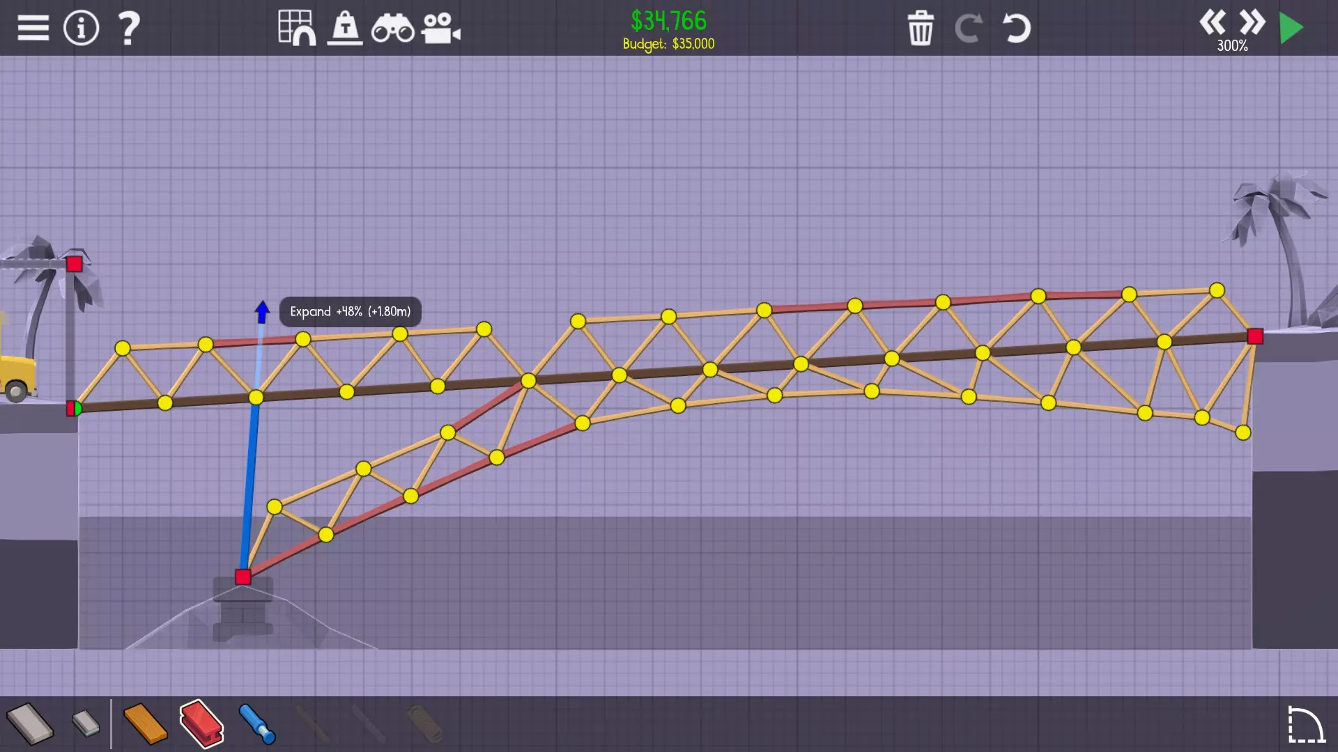Select the road material
Viewport: 1338px width, 752px height.
pos(30,724)
